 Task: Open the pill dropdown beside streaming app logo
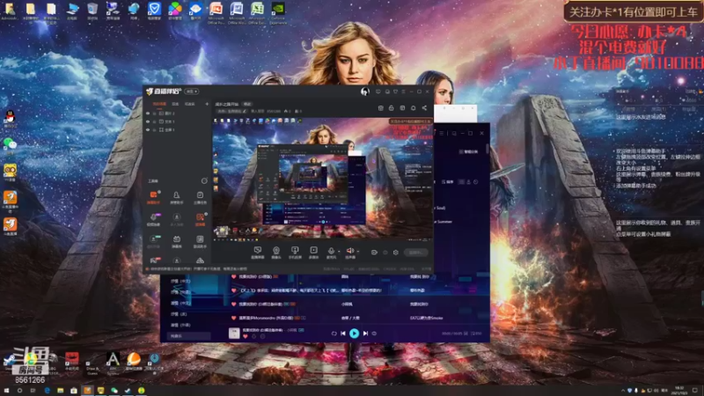[192, 92]
